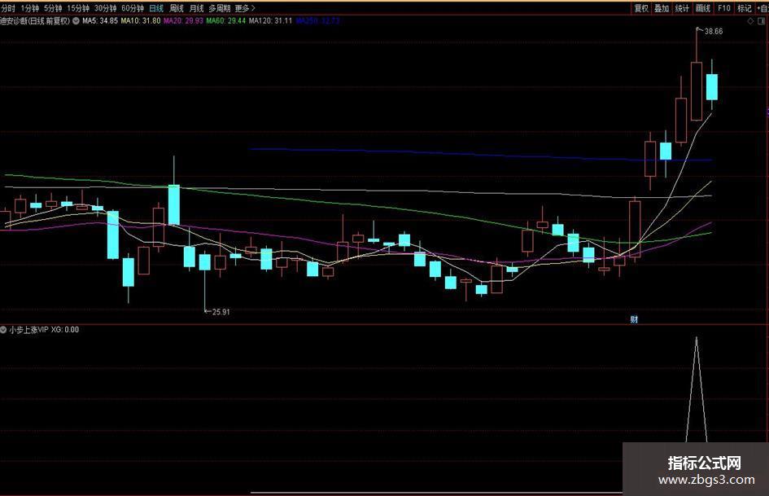The height and width of the screenshot is (496, 769).
Task: Open 小步上涨VIP indicator dropdown circle icon
Action: [3, 330]
